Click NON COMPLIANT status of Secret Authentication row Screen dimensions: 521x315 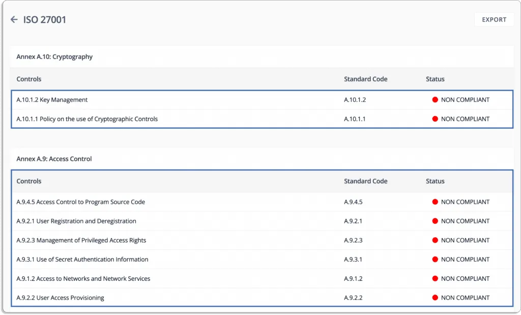pyautogui.click(x=465, y=260)
